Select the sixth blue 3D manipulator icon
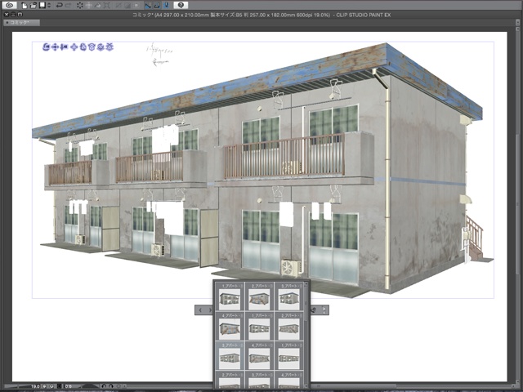Screen dimensions: 523x392 [x=92, y=47]
